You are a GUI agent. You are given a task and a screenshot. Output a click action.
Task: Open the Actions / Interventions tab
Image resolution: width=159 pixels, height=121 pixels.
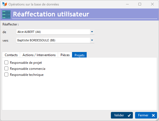click(39, 55)
